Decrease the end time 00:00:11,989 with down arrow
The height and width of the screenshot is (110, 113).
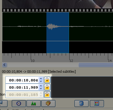pyautogui.click(x=41, y=88)
